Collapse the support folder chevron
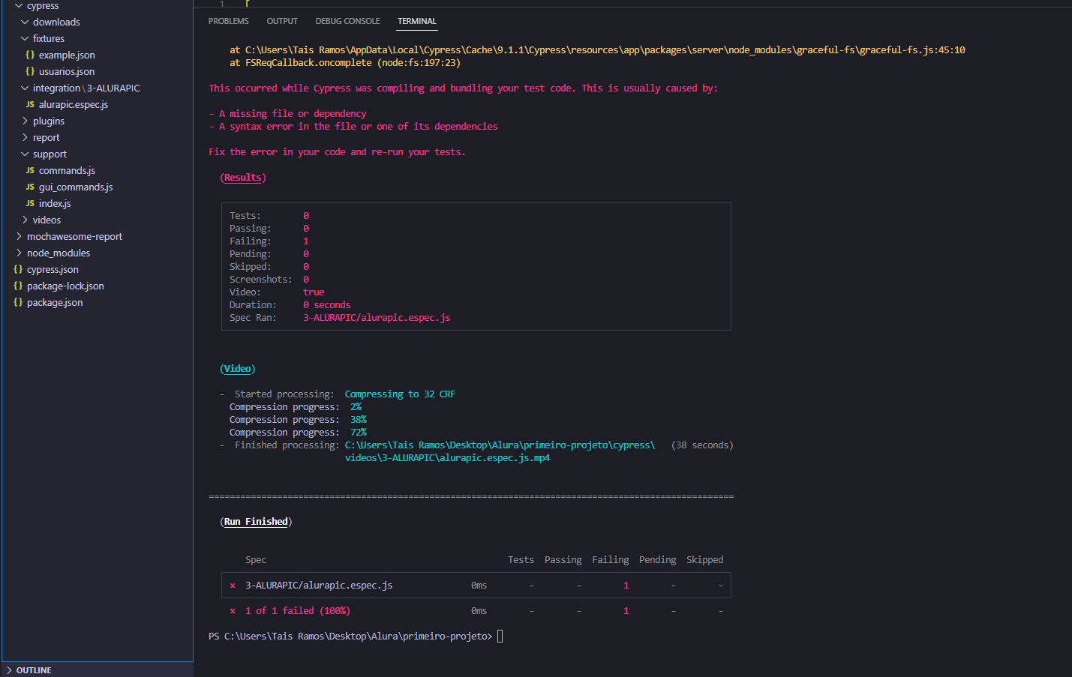Screen dimensions: 1072x677 coord(25,154)
